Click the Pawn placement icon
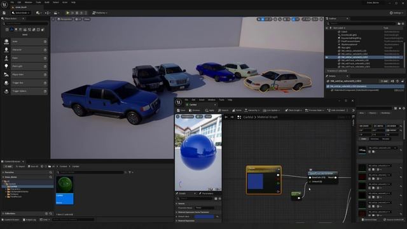The width and height of the screenshot is (407, 229). 6,58
